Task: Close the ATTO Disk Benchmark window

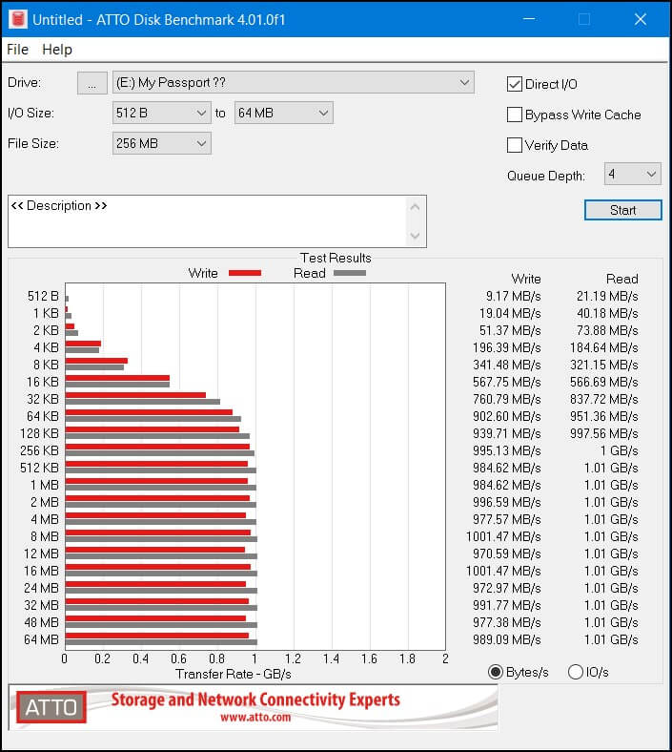Action: coord(641,19)
